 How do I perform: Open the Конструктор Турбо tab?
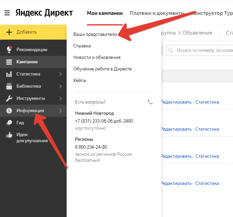pyautogui.click(x=212, y=13)
